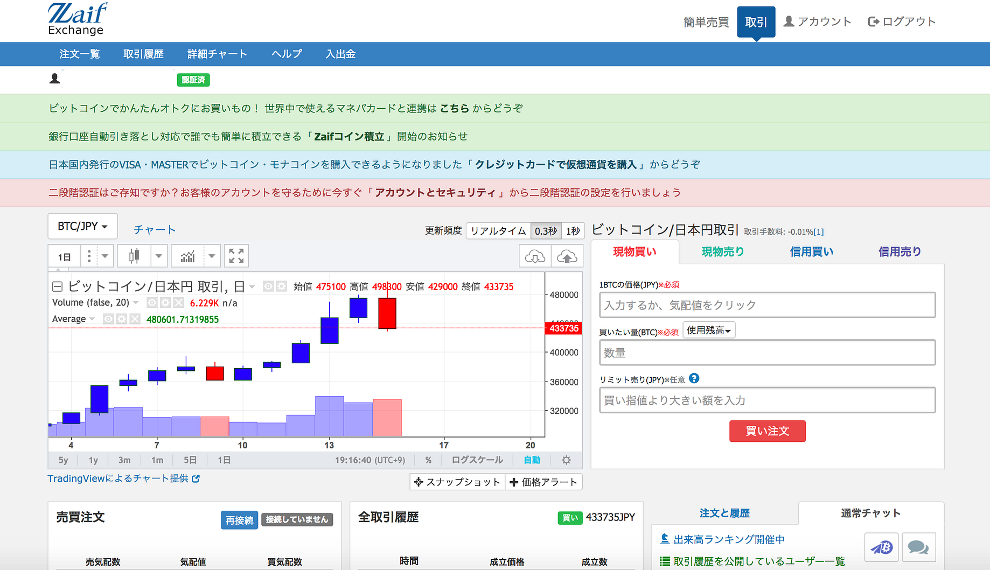Click the 再接続 reconnect button
The width and height of the screenshot is (990, 570).
pos(239,520)
